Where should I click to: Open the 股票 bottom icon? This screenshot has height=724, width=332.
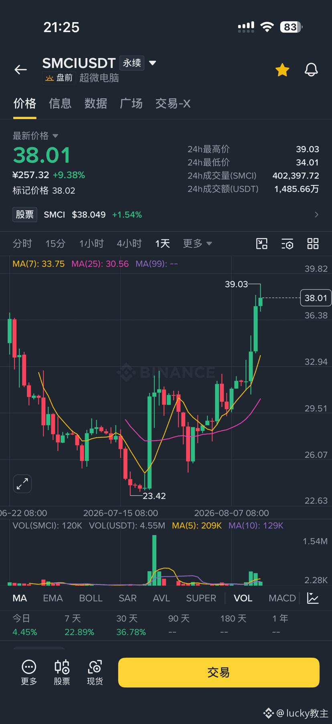tap(62, 673)
